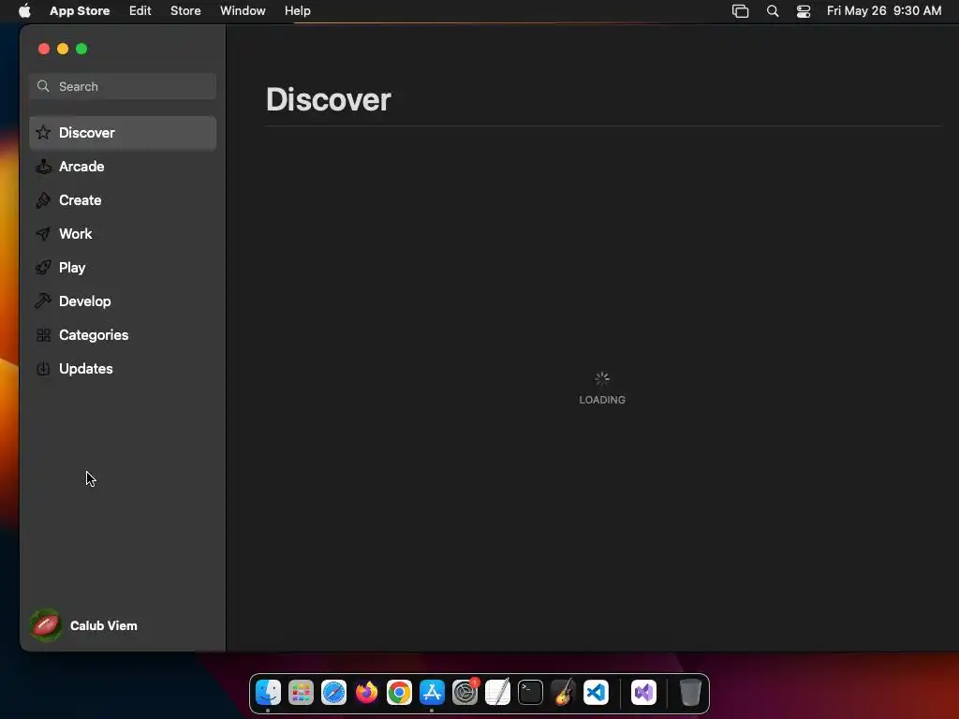Click the Develop hammer icon
The image size is (959, 719).
pos(43,301)
